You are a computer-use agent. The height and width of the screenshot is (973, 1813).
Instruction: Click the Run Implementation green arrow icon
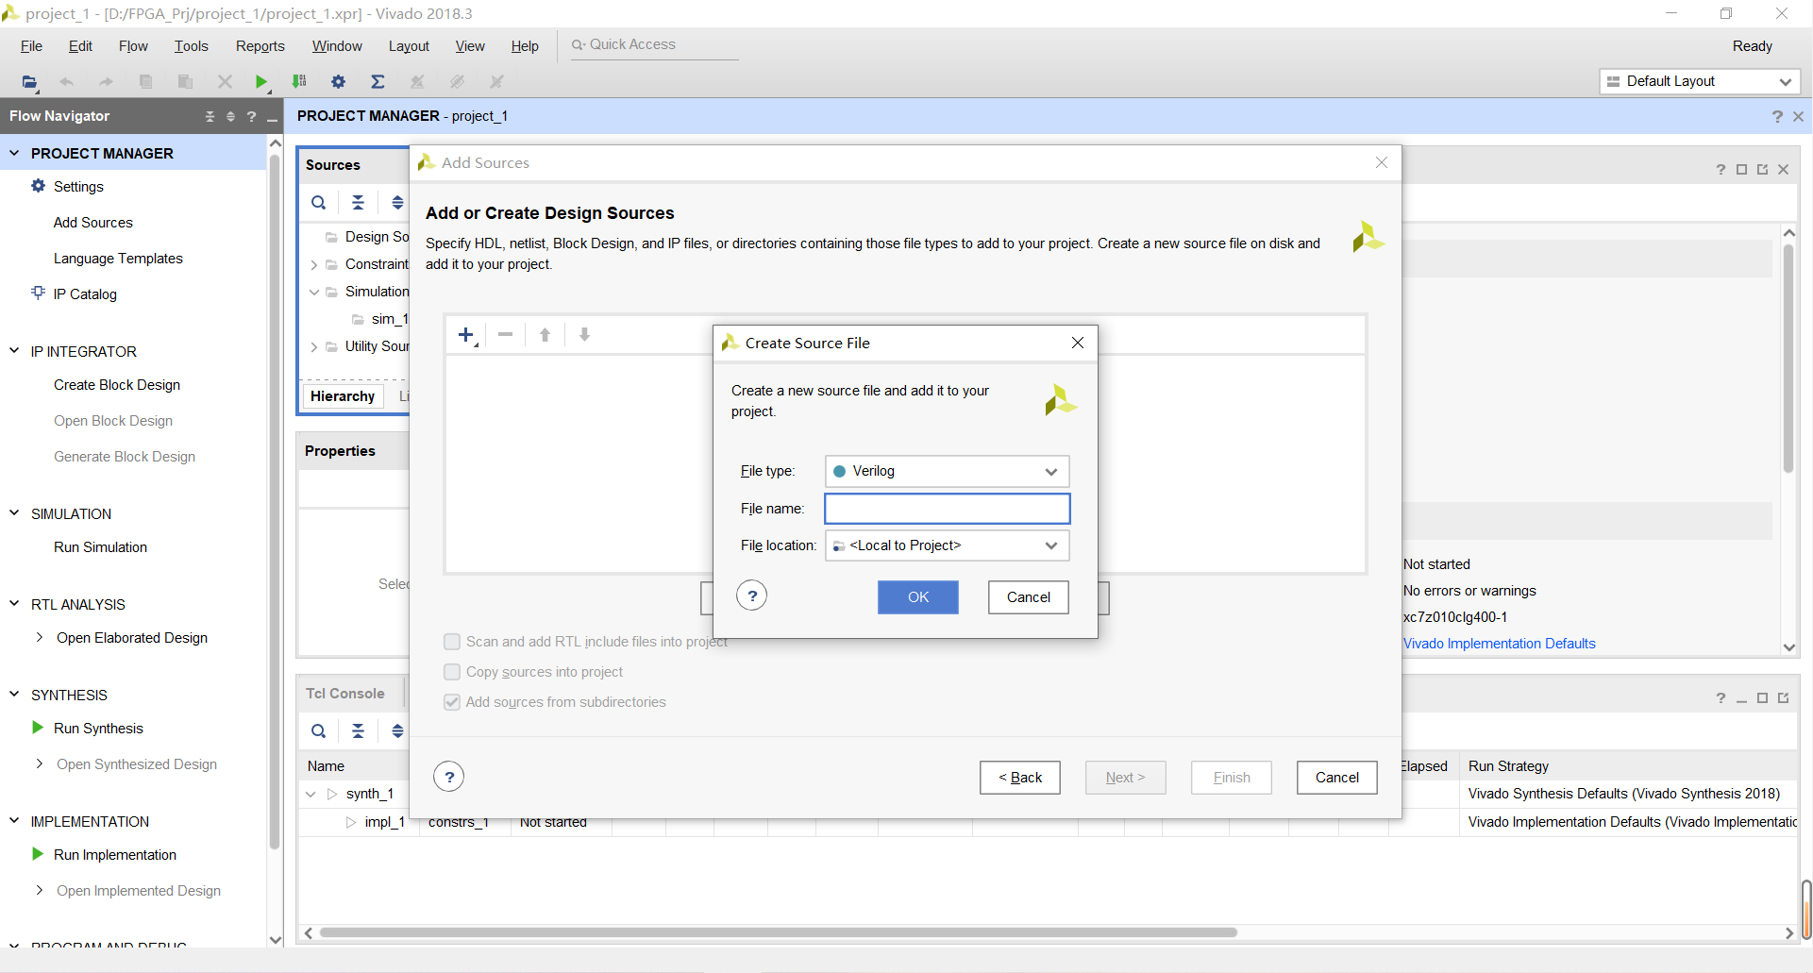(38, 854)
